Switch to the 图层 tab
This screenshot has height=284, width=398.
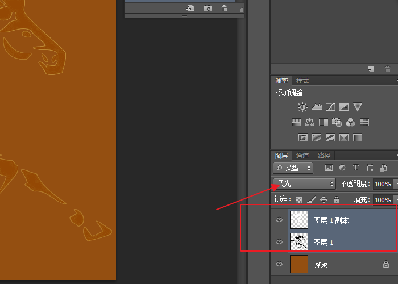pos(281,156)
